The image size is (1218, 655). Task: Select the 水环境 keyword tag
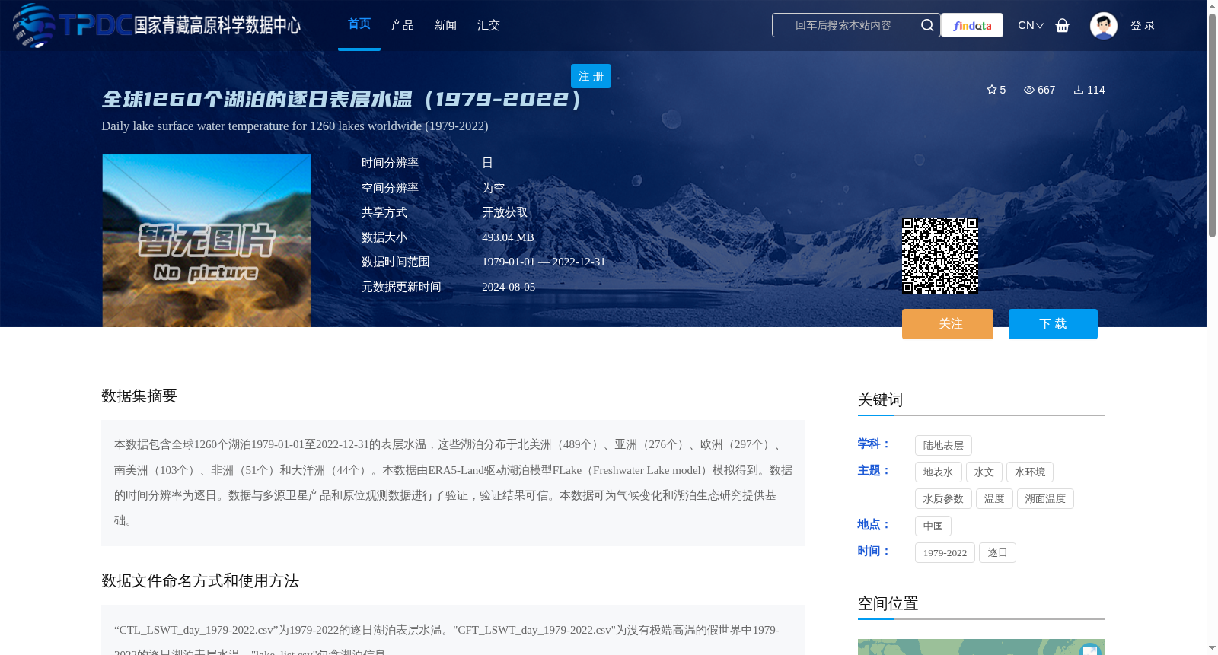pyautogui.click(x=1030, y=472)
